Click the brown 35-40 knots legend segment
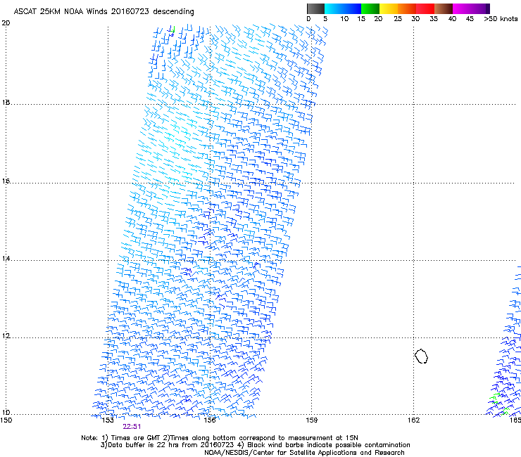The height and width of the screenshot is (457, 521). pyautogui.click(x=444, y=8)
